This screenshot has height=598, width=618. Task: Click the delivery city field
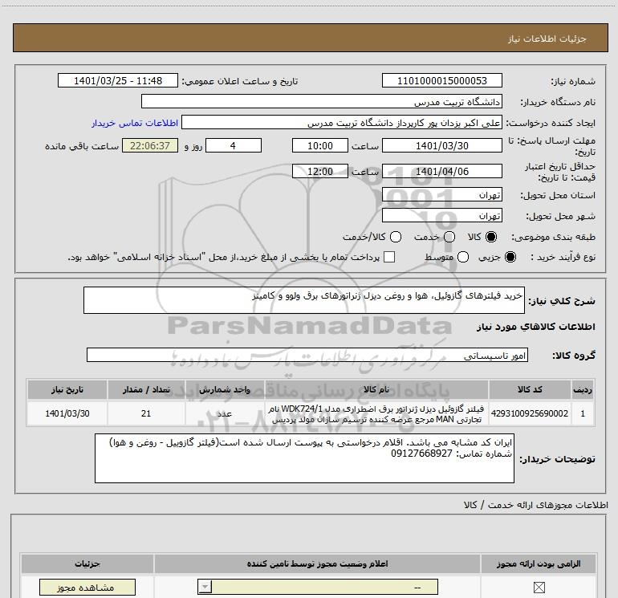441,216
